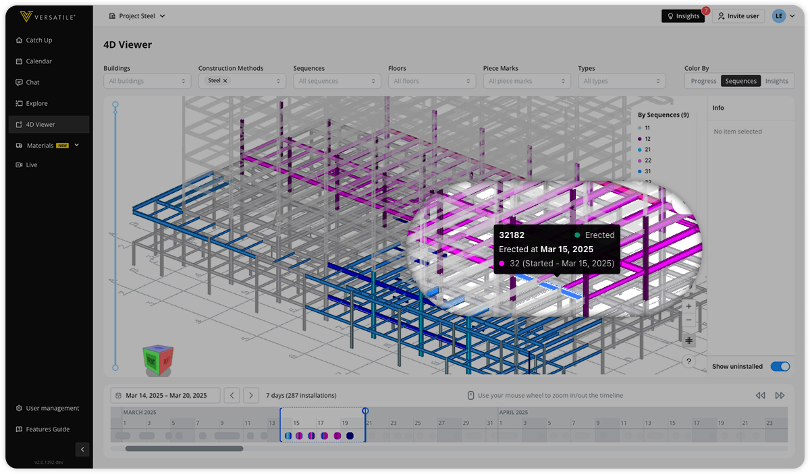Open the date range picker field
810x474 pixels.
coord(165,395)
